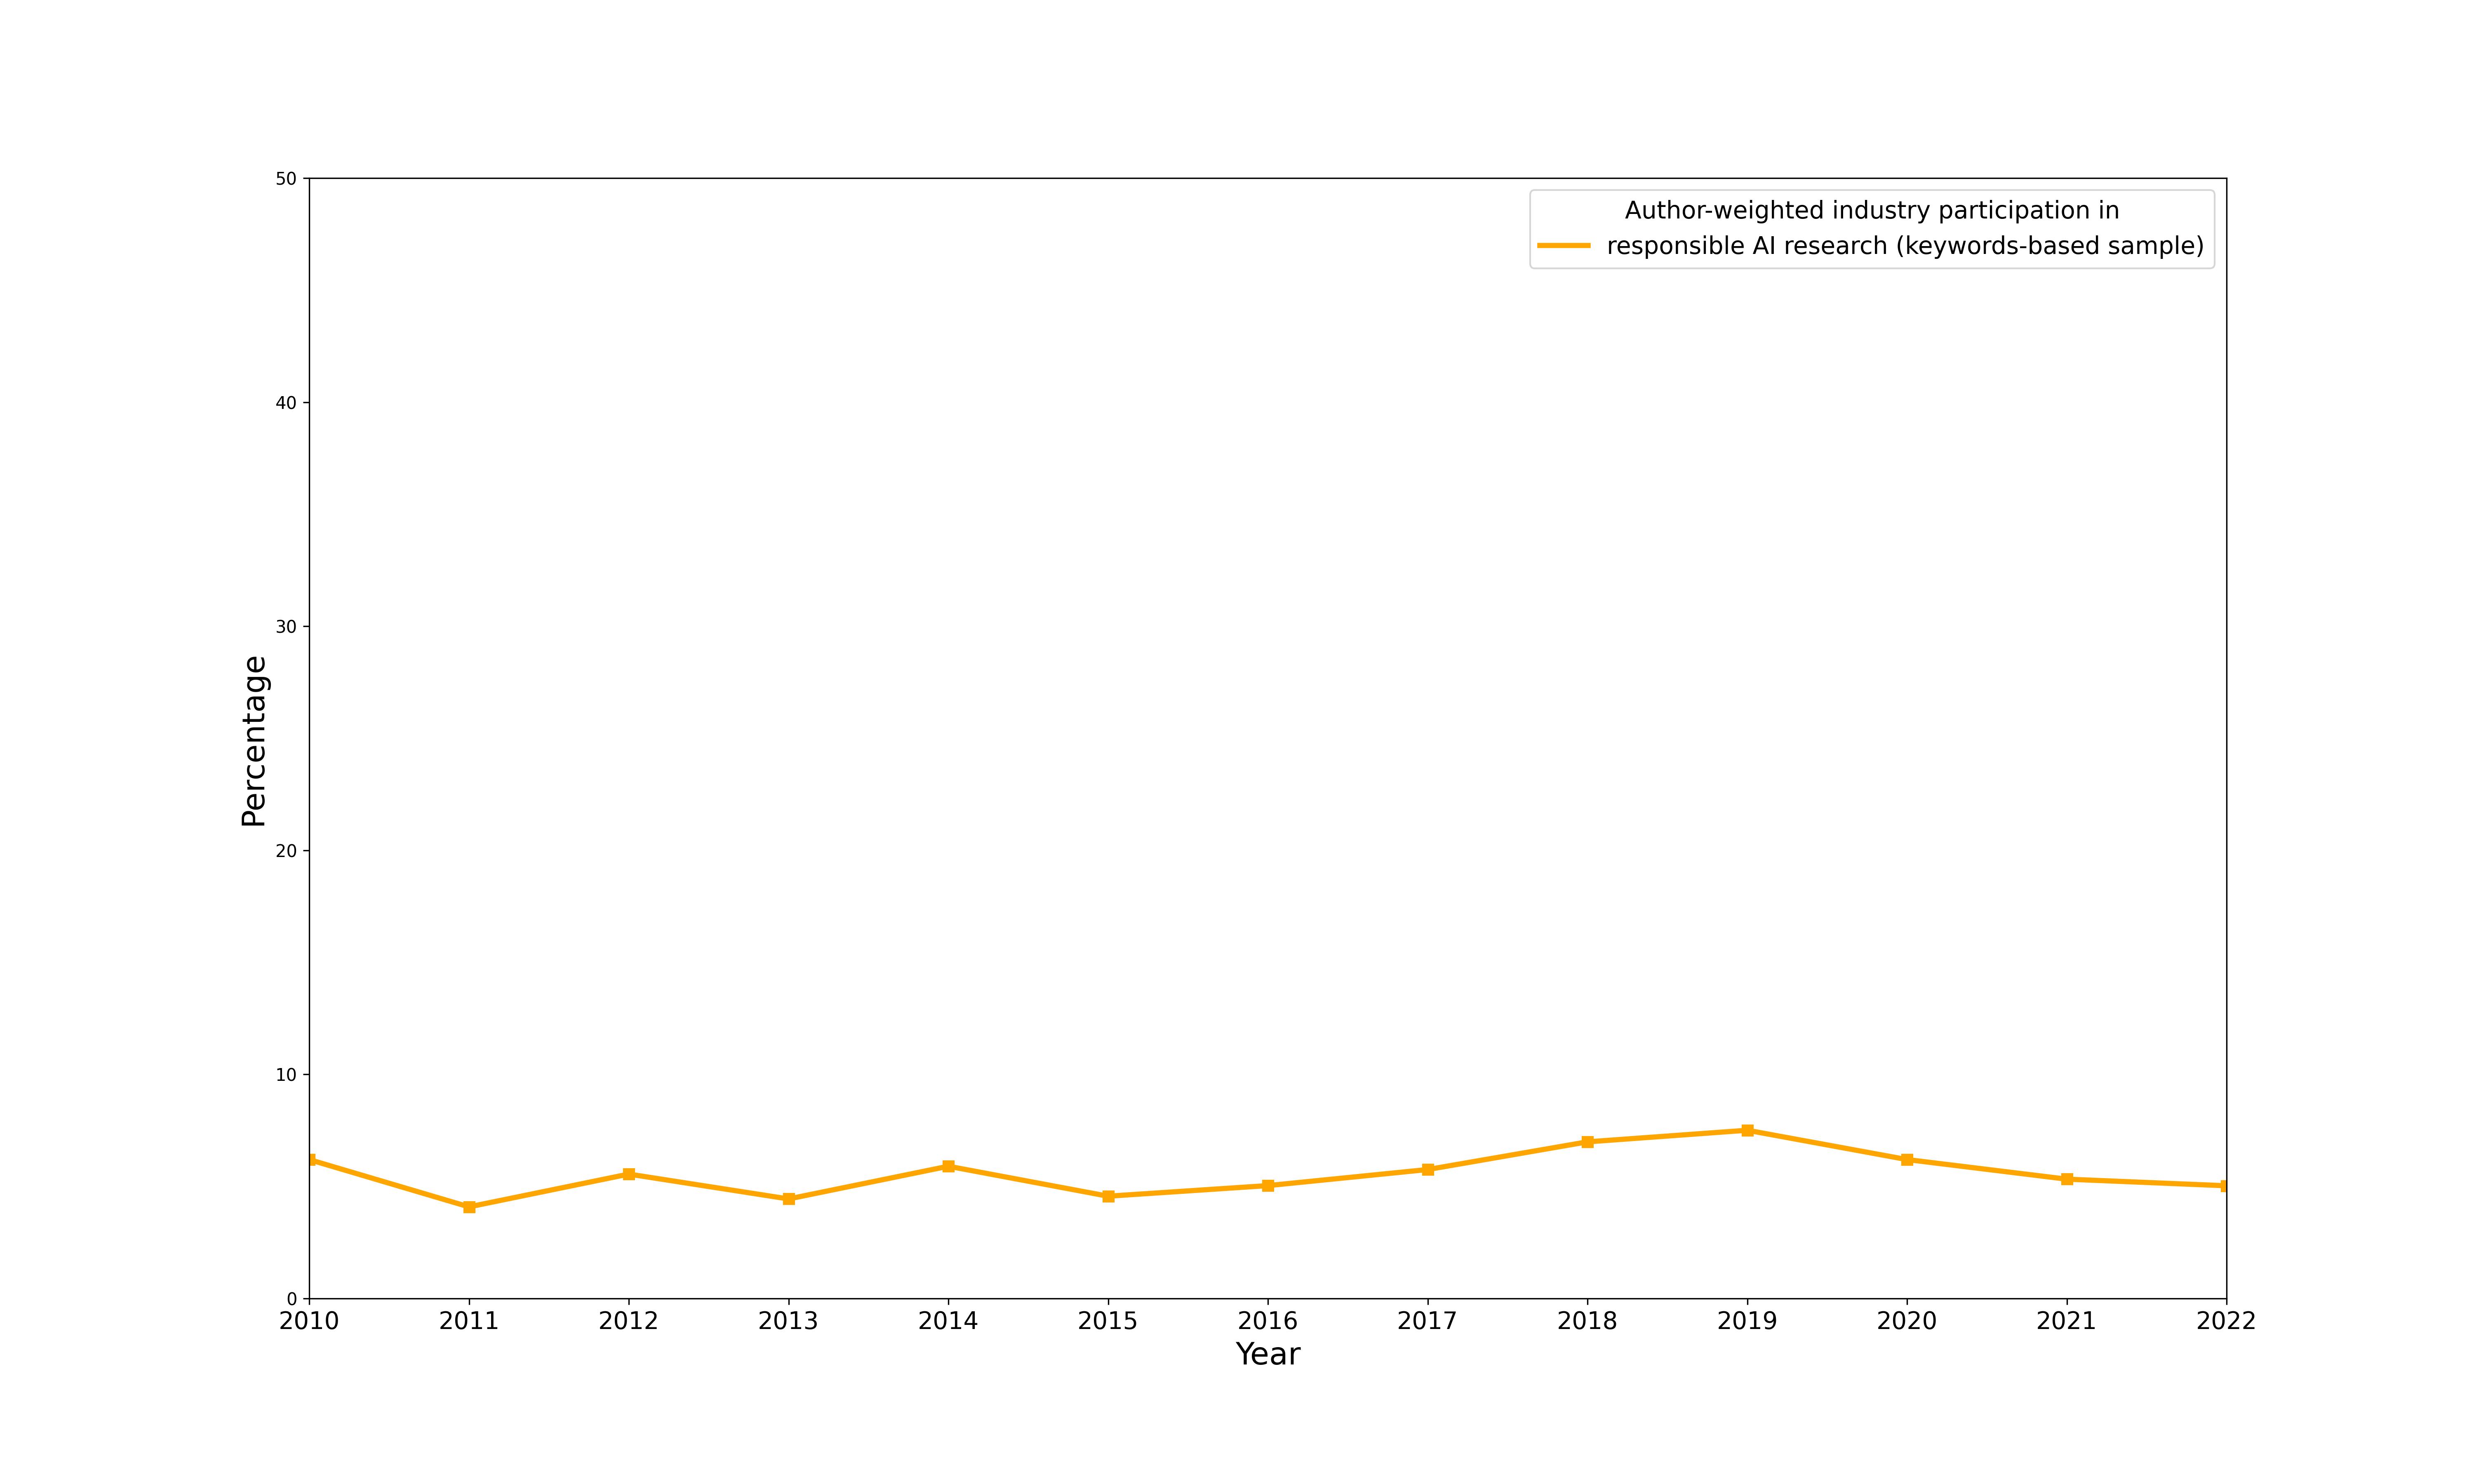
Task: Click the 2015 square marker on line
Action: coord(1108,1196)
